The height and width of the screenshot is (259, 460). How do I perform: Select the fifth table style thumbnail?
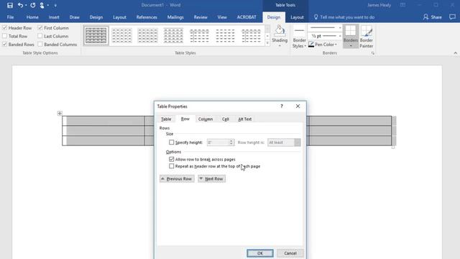point(199,35)
